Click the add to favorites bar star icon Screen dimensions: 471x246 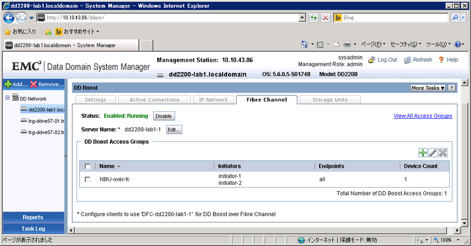coord(48,32)
